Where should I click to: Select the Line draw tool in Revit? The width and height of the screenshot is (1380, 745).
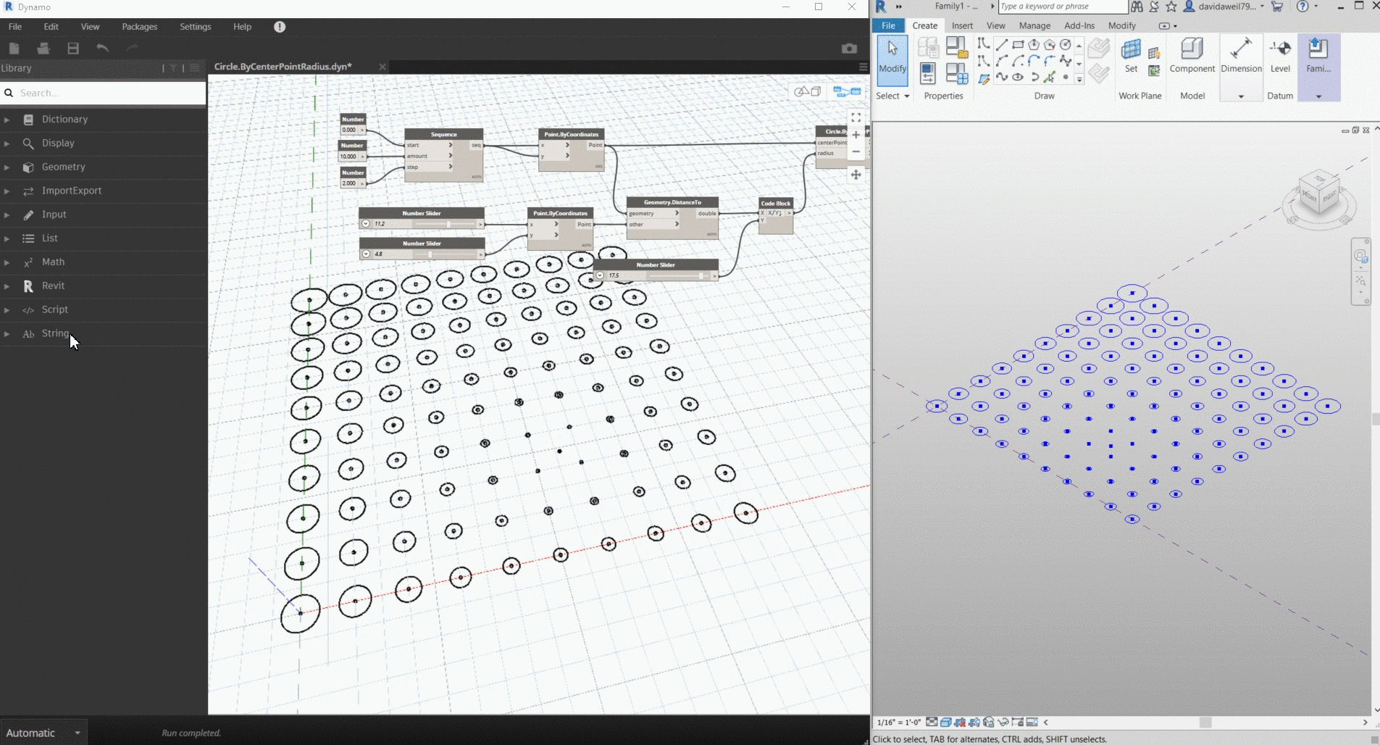pos(1002,45)
